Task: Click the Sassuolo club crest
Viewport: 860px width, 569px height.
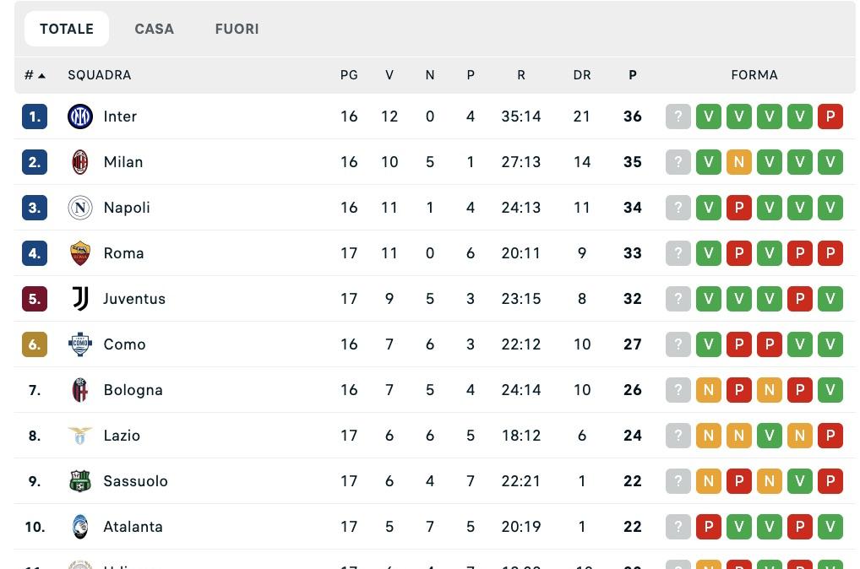Action: pyautogui.click(x=80, y=481)
